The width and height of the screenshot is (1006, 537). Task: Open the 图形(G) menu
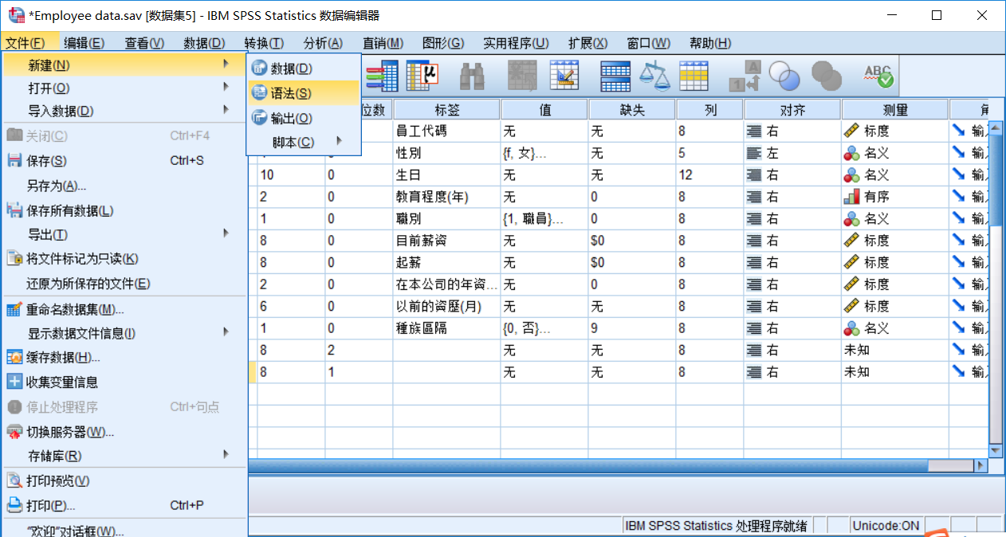pos(443,43)
